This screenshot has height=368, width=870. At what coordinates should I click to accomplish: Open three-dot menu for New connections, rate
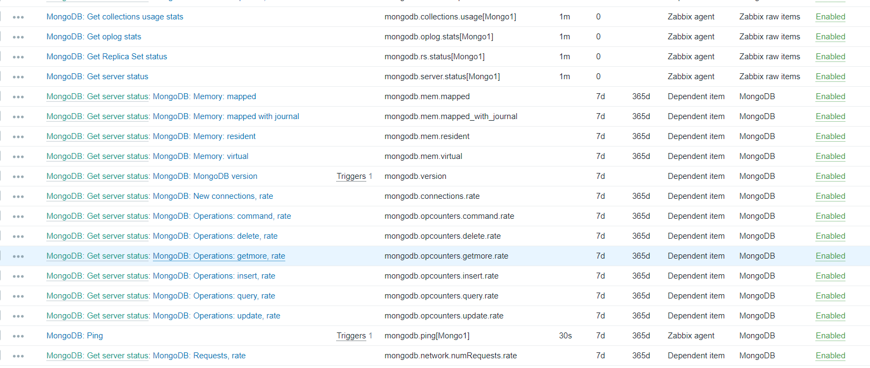coord(18,197)
